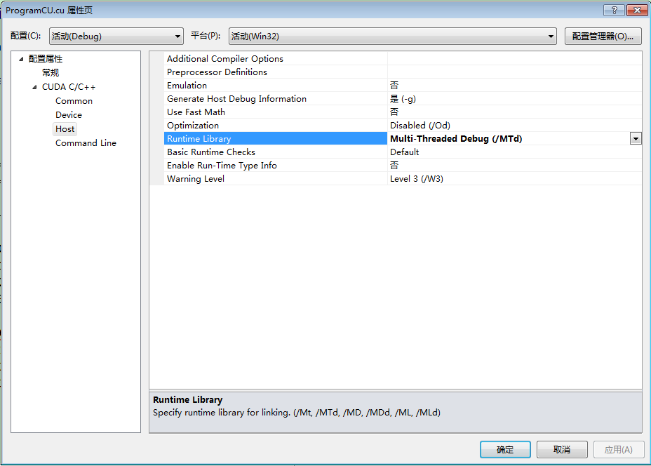Close the ProgramCU.cu property page window
Screen dimensions: 651x466
(x=637, y=10)
